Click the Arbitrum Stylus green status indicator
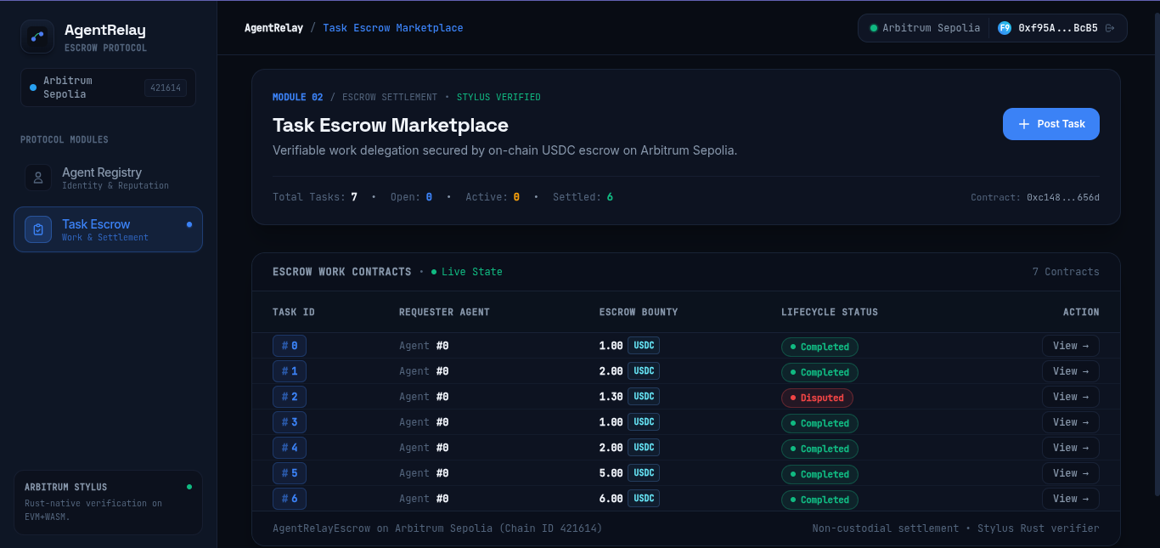The image size is (1160, 548). pyautogui.click(x=189, y=487)
